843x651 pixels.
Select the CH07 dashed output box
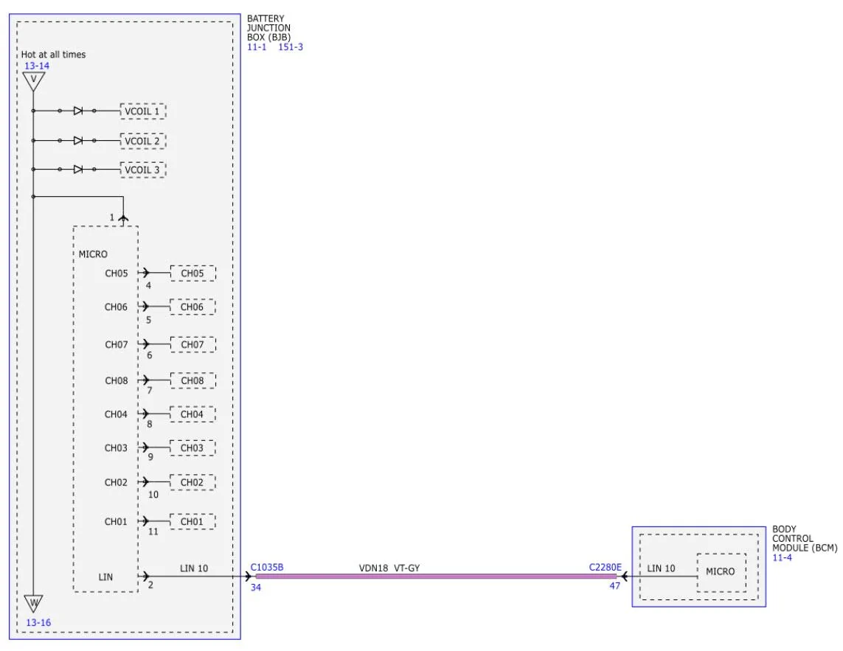coord(192,344)
